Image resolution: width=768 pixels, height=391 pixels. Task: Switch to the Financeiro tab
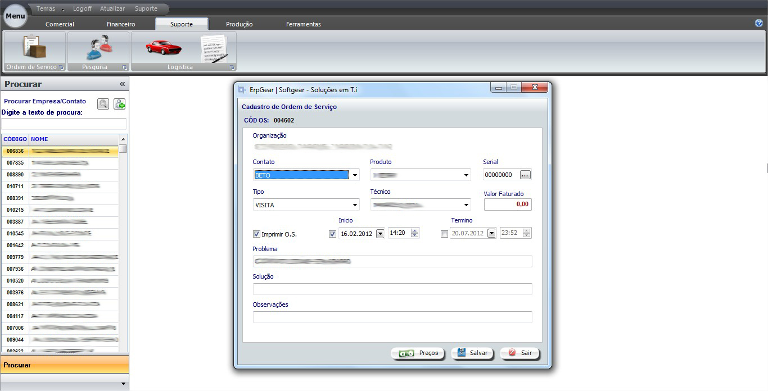(x=121, y=24)
